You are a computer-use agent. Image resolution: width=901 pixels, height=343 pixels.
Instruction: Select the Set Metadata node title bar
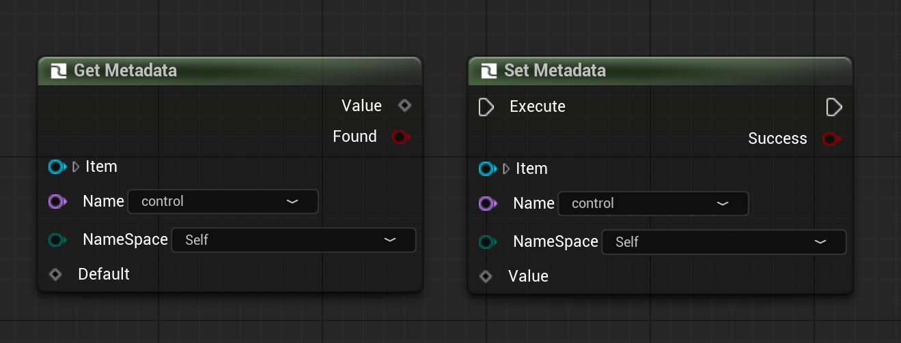(x=661, y=71)
